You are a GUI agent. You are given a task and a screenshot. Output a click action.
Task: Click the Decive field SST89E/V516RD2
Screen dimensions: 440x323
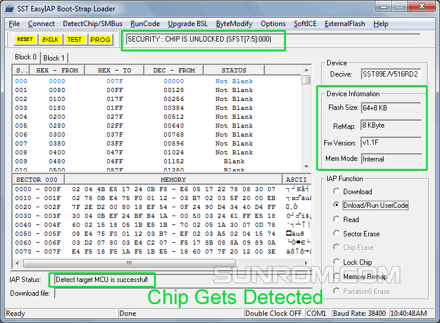tap(391, 74)
